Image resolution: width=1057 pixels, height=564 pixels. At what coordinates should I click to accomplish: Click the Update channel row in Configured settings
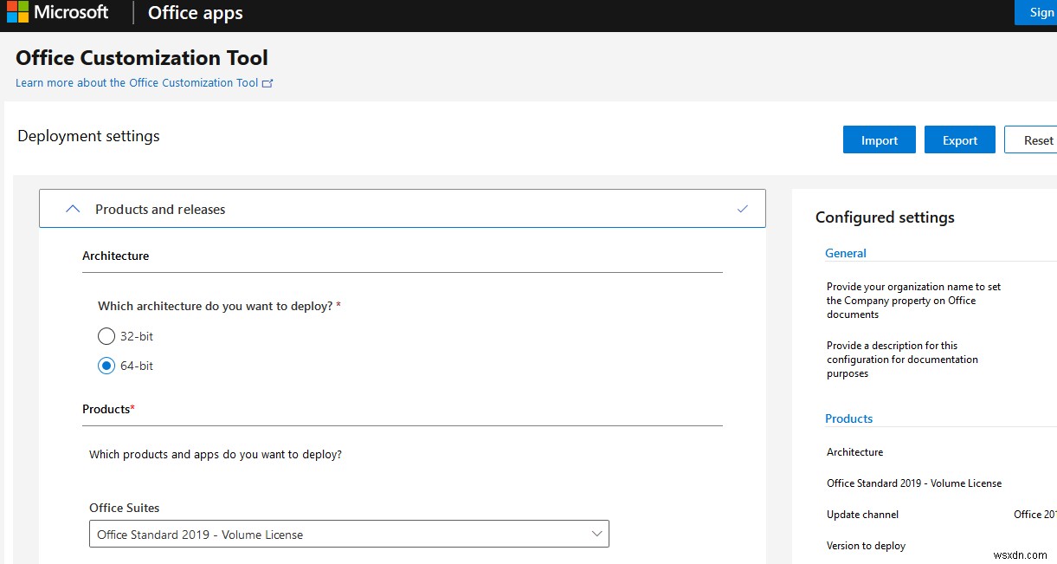coord(862,515)
